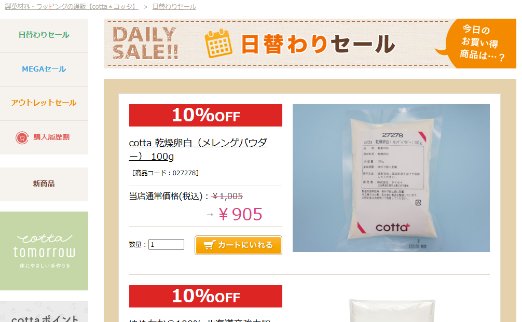Click the first red 10%OFF badge
This screenshot has width=522, height=322.
pyautogui.click(x=205, y=116)
